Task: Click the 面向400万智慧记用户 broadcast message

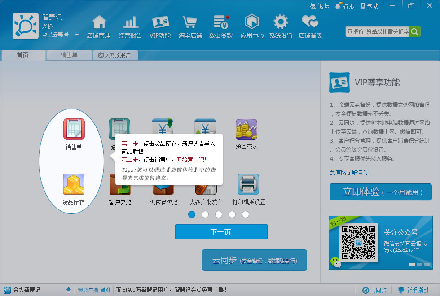Action: tap(171, 290)
